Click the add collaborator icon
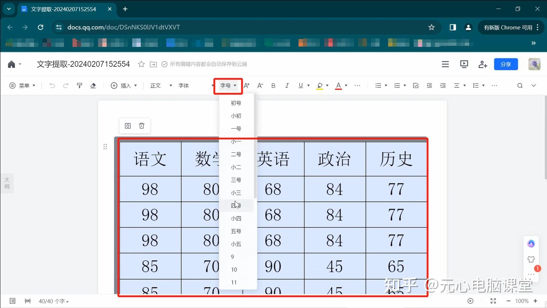 coord(482,64)
